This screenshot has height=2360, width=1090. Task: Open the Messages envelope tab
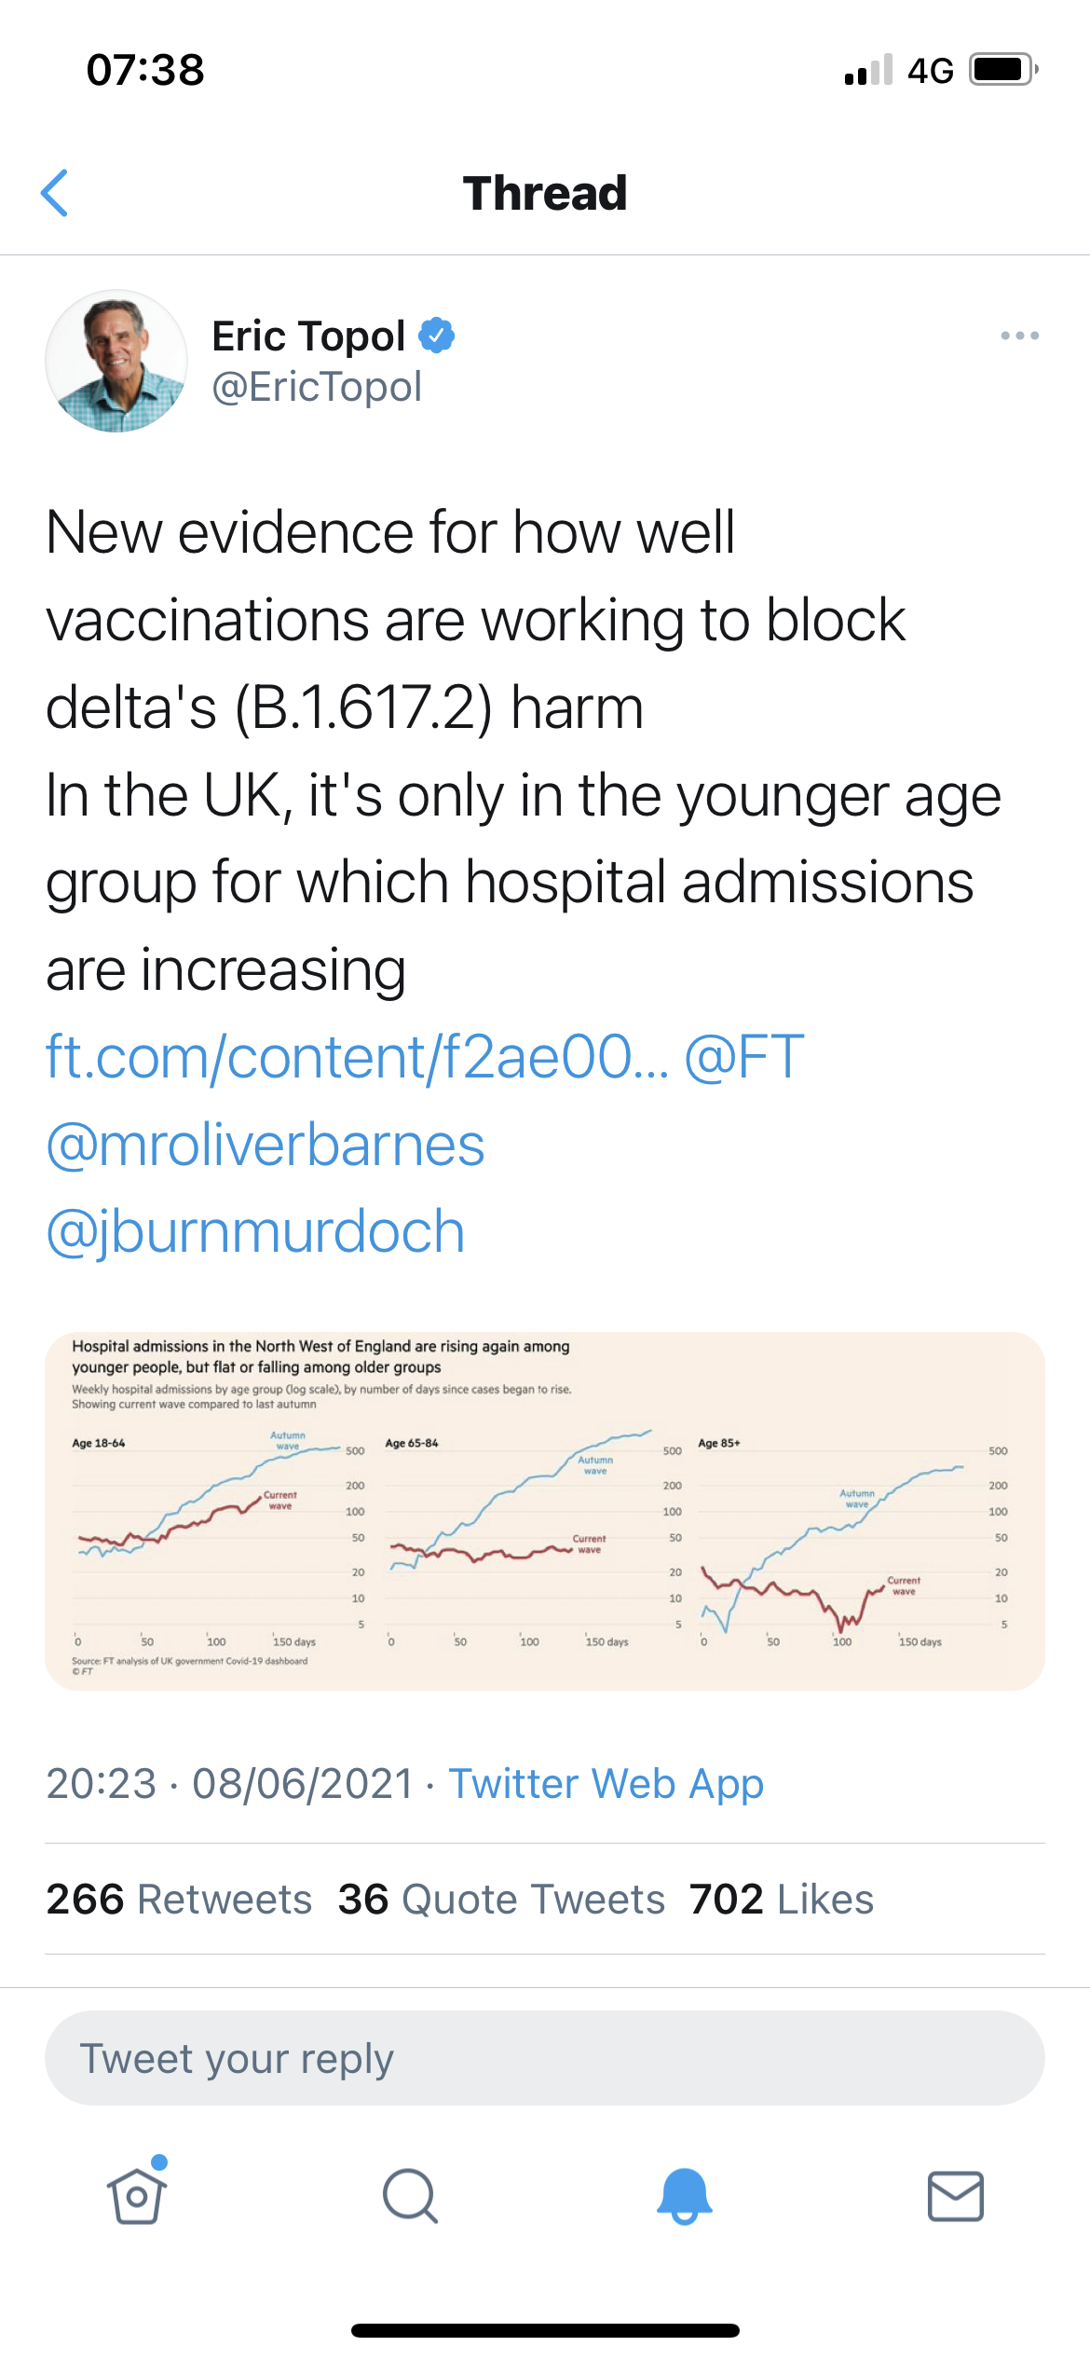coord(956,2196)
